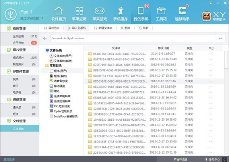Select Cydia垃圾目录 tree item

tap(61, 111)
